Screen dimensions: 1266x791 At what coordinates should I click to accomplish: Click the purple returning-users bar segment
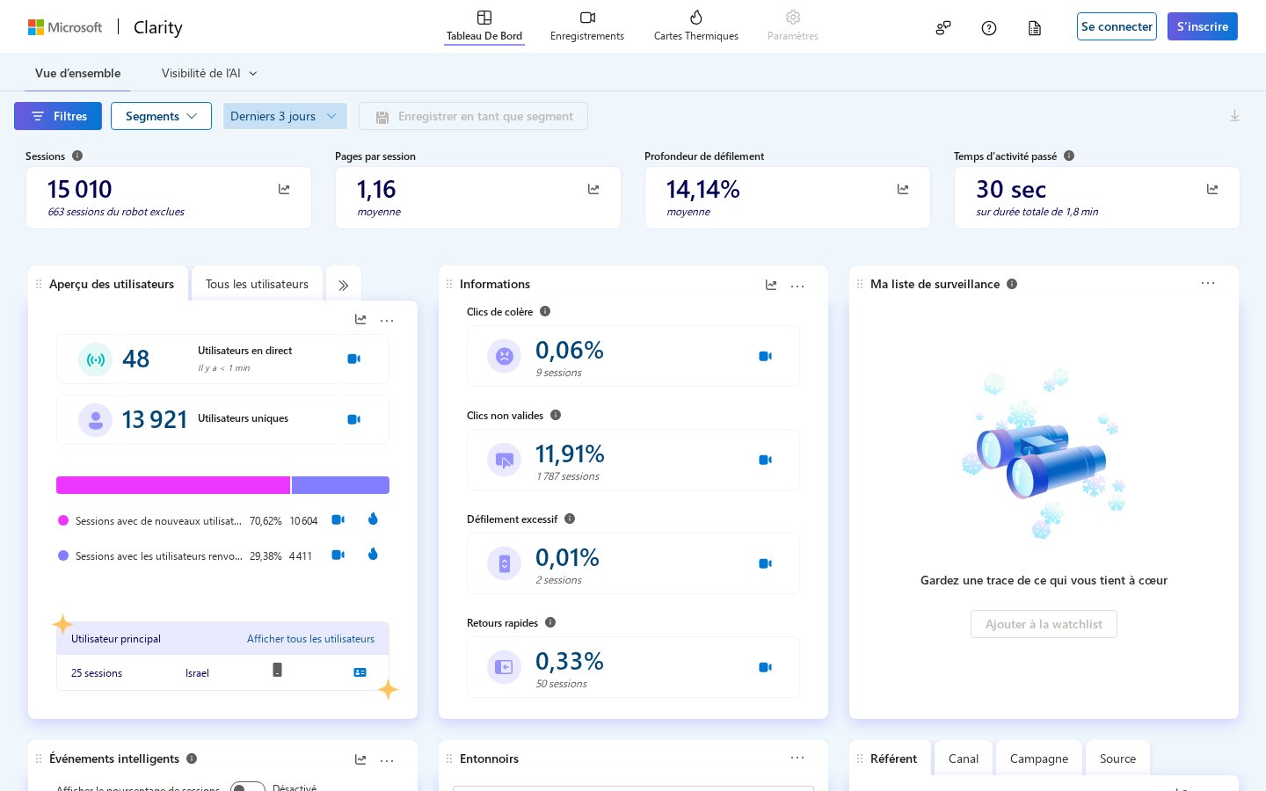coord(340,485)
